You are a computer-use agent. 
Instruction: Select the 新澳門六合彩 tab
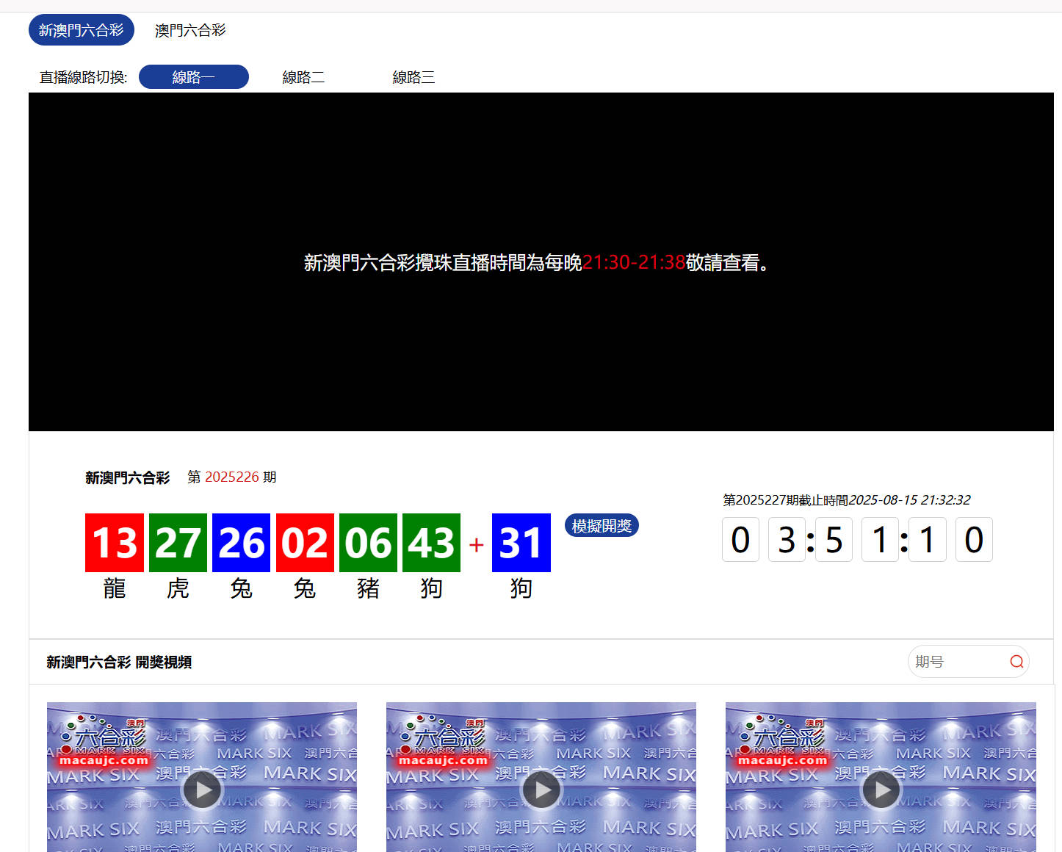tap(82, 30)
